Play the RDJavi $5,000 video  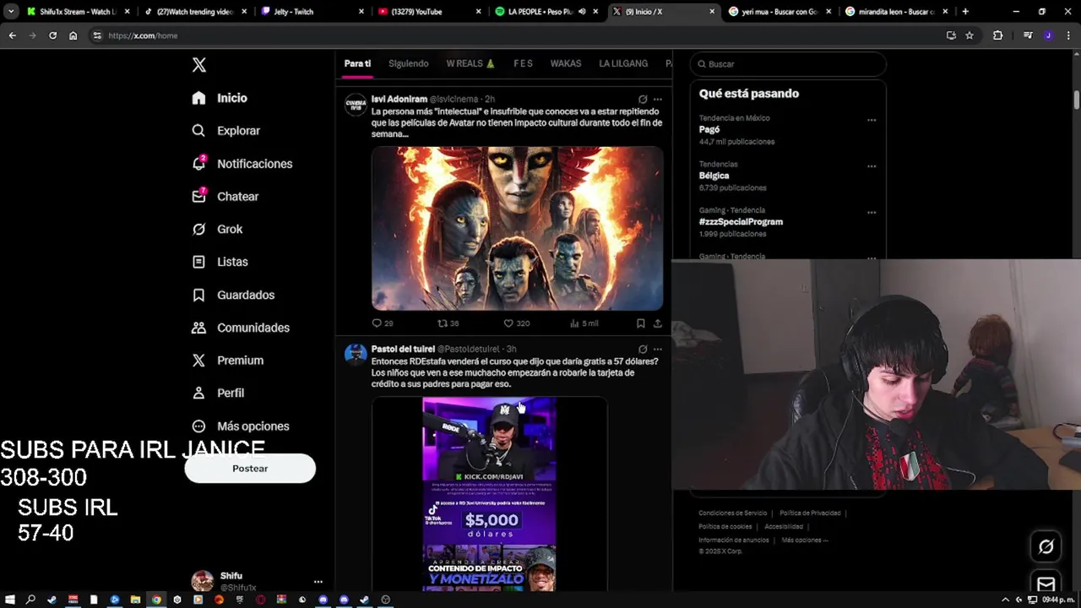point(489,494)
